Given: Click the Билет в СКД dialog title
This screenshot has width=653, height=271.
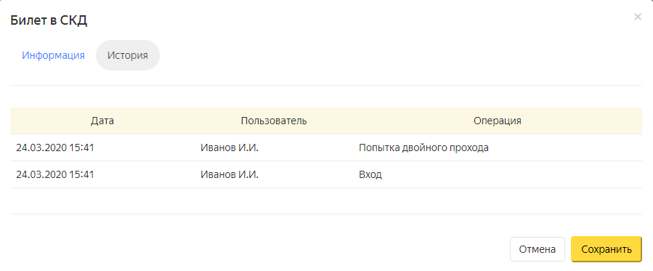Looking at the screenshot, I should coord(49,20).
